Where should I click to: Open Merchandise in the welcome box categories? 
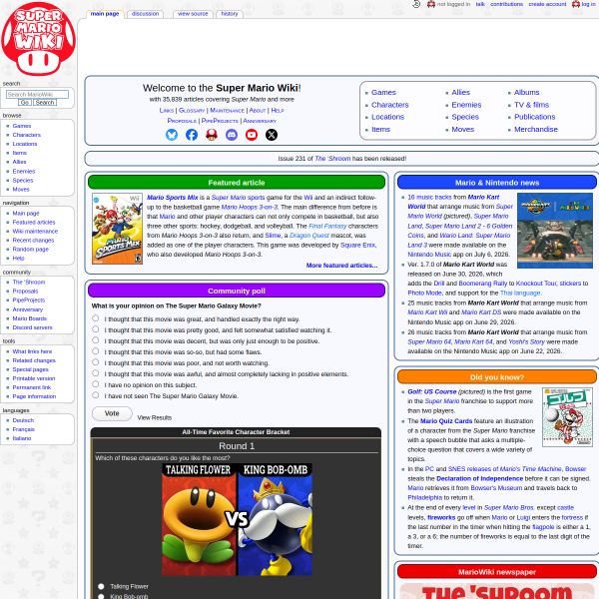pyautogui.click(x=535, y=129)
